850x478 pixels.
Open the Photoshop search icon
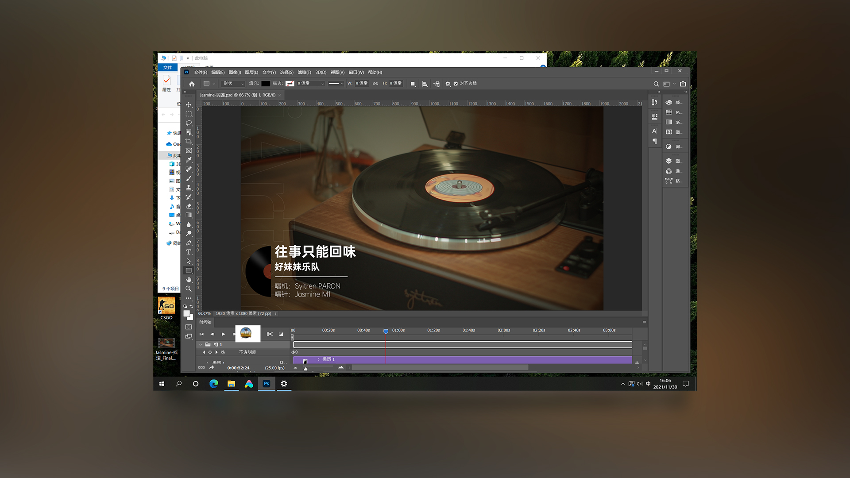[656, 84]
